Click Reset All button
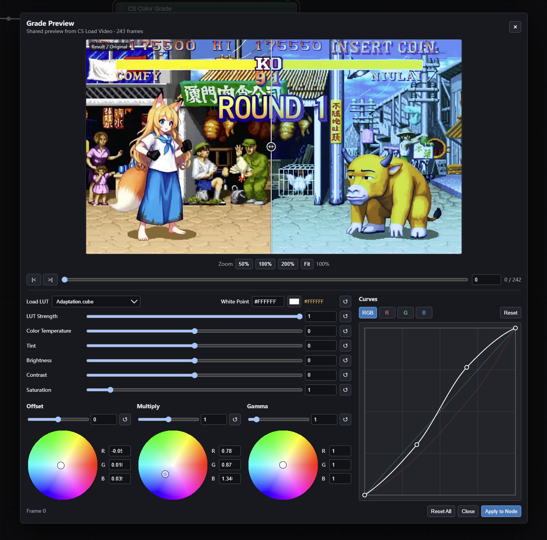 point(441,511)
